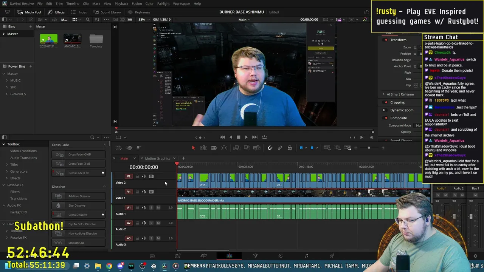Switch to the Motion Graphics timeline tab
Image resolution: width=484 pixels, height=272 pixels.
tap(158, 159)
